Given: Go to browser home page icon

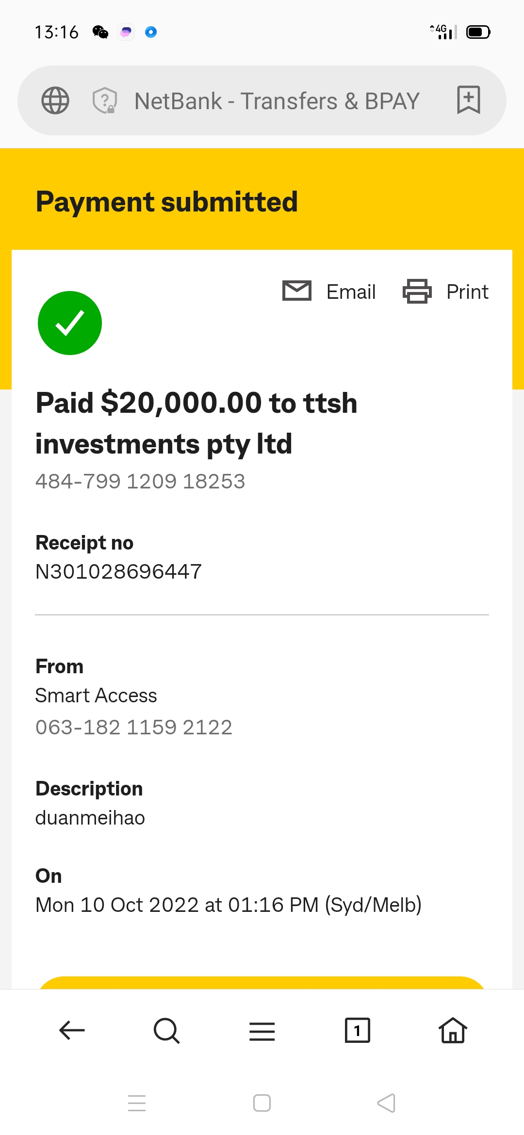Looking at the screenshot, I should [453, 1030].
